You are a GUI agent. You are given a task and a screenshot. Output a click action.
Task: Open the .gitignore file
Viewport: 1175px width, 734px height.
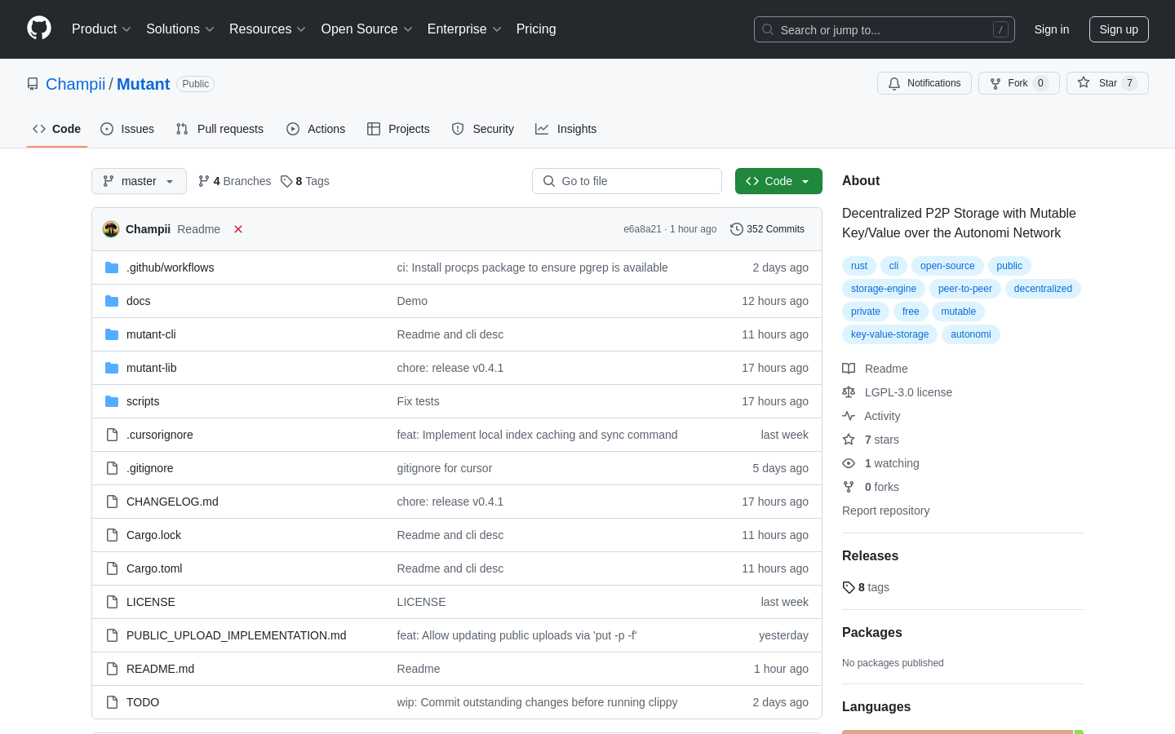(x=149, y=468)
